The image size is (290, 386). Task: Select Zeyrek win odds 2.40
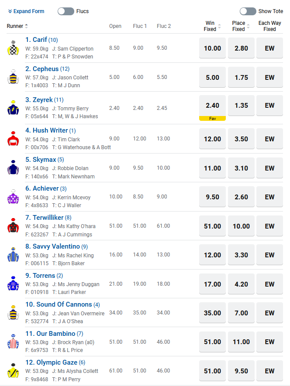coord(212,106)
